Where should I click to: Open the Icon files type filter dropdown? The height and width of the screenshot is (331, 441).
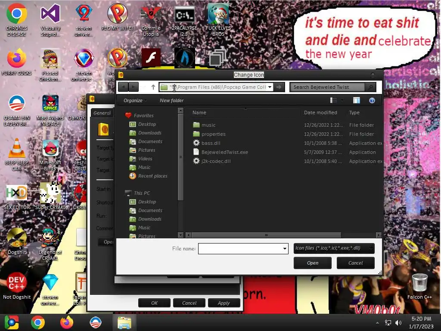(x=334, y=248)
